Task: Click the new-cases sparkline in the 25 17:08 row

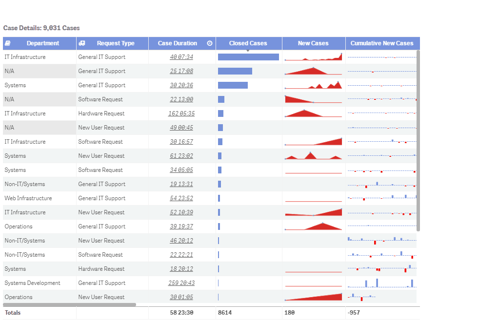Action: [314, 71]
